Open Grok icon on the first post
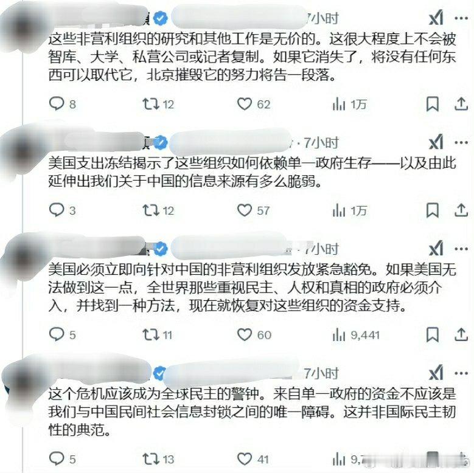This screenshot has width=474, height=473. (x=436, y=18)
